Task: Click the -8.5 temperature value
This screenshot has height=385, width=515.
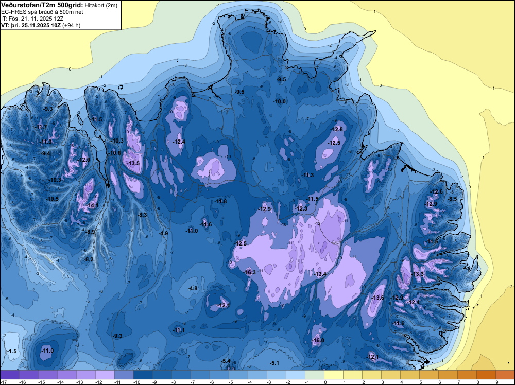Action: point(453,199)
